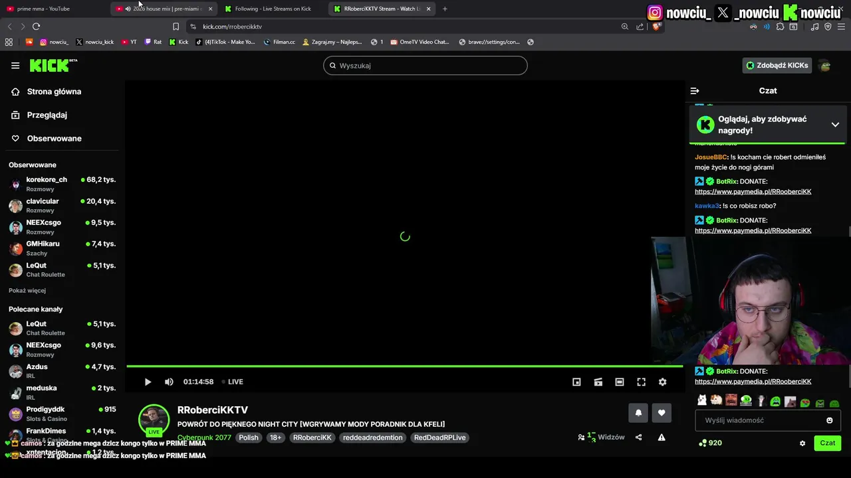Open Brave Shields lion icon
The height and width of the screenshot is (478, 851).
tap(656, 27)
